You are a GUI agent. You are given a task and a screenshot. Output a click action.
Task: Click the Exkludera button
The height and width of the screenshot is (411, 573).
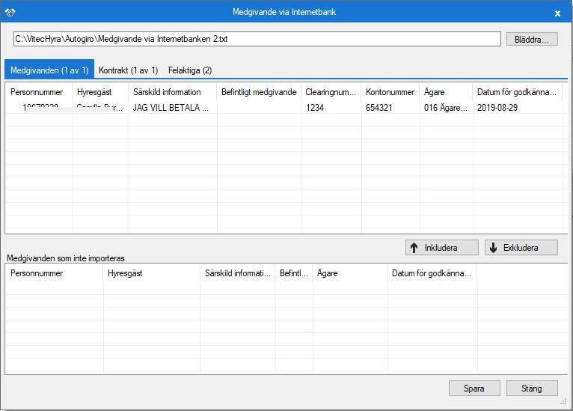pos(521,248)
